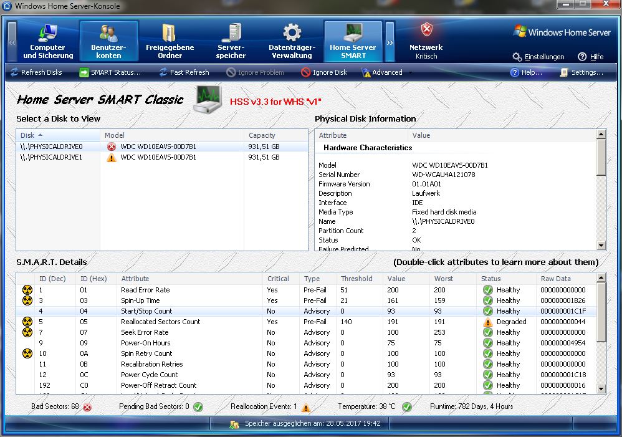Click the green check next to Temperature 38 °C
622x437 pixels.
tap(407, 407)
